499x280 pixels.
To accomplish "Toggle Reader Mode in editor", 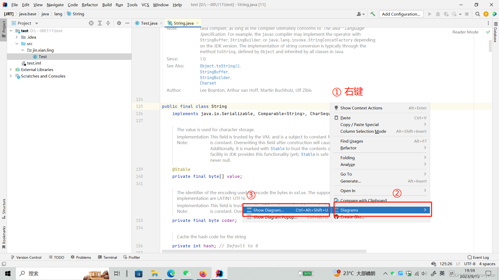I will (465, 32).
